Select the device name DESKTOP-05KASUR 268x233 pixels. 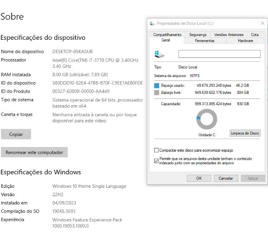(72, 52)
